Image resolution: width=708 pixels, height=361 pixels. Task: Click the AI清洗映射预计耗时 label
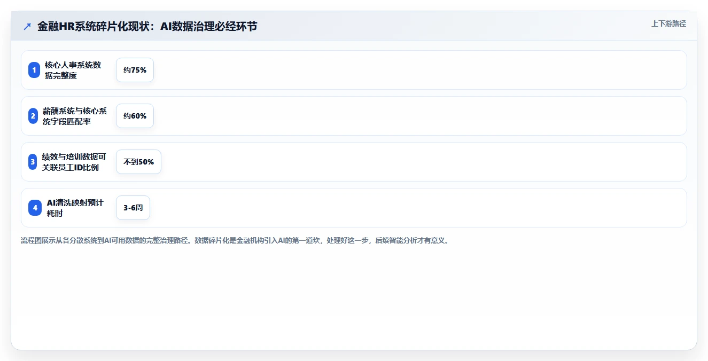point(75,208)
